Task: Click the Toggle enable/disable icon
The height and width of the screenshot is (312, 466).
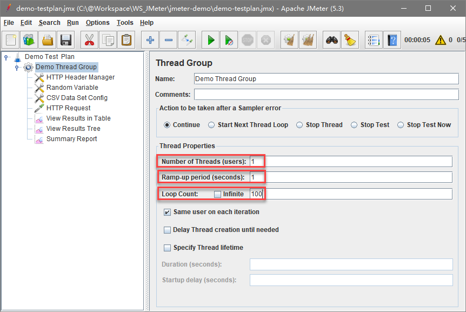Action: [187, 40]
